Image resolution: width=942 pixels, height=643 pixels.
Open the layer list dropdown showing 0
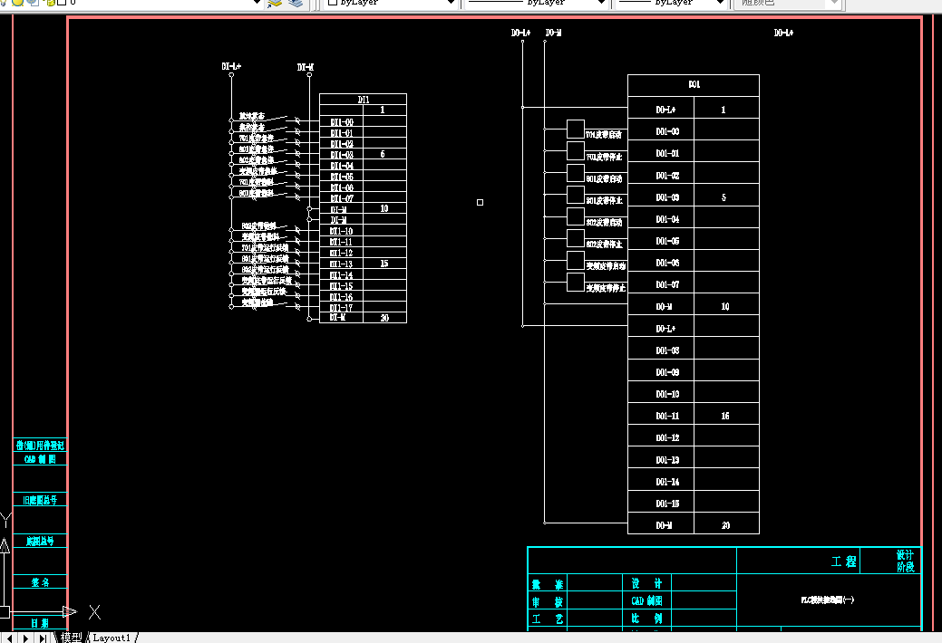(x=257, y=3)
